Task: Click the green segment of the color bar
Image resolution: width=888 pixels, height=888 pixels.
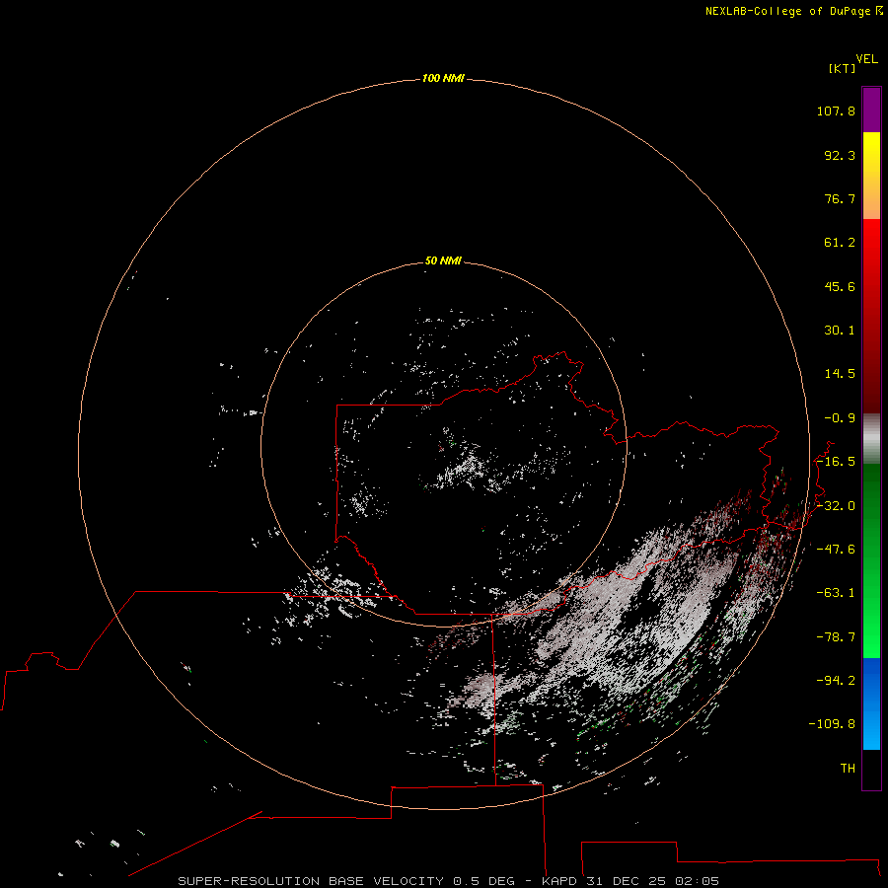Action: (x=871, y=560)
